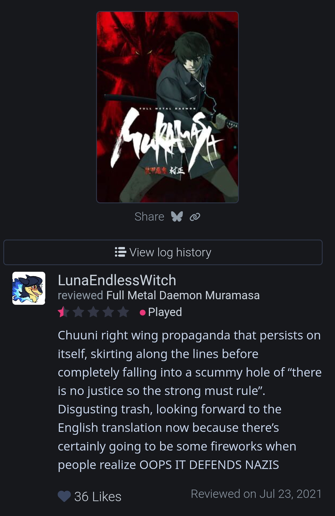Open LunaEndlessWitch's avatar image
The height and width of the screenshot is (516, 335).
click(29, 288)
